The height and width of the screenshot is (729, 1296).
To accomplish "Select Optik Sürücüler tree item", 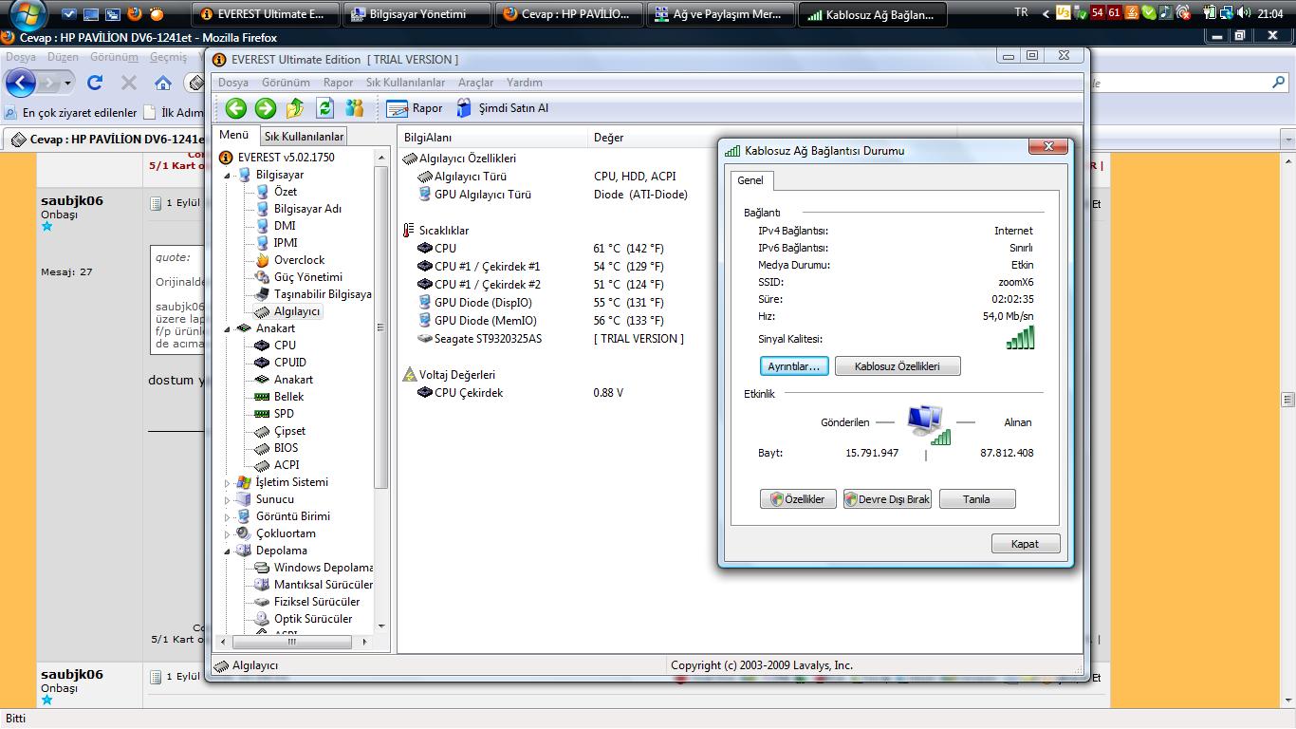I will pos(313,619).
